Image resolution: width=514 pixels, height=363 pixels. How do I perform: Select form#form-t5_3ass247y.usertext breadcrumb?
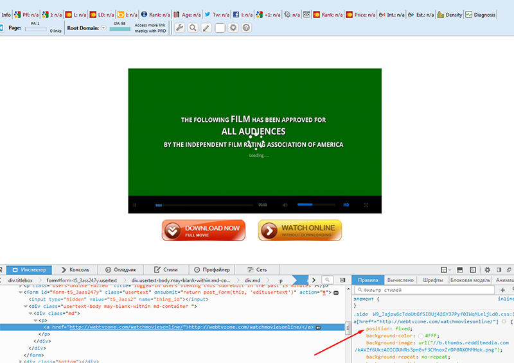point(82,280)
